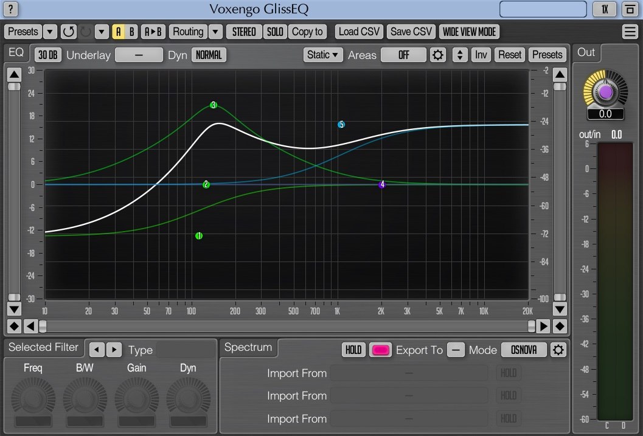
Task: Click the pink spectrum color swatch
Action: (380, 350)
